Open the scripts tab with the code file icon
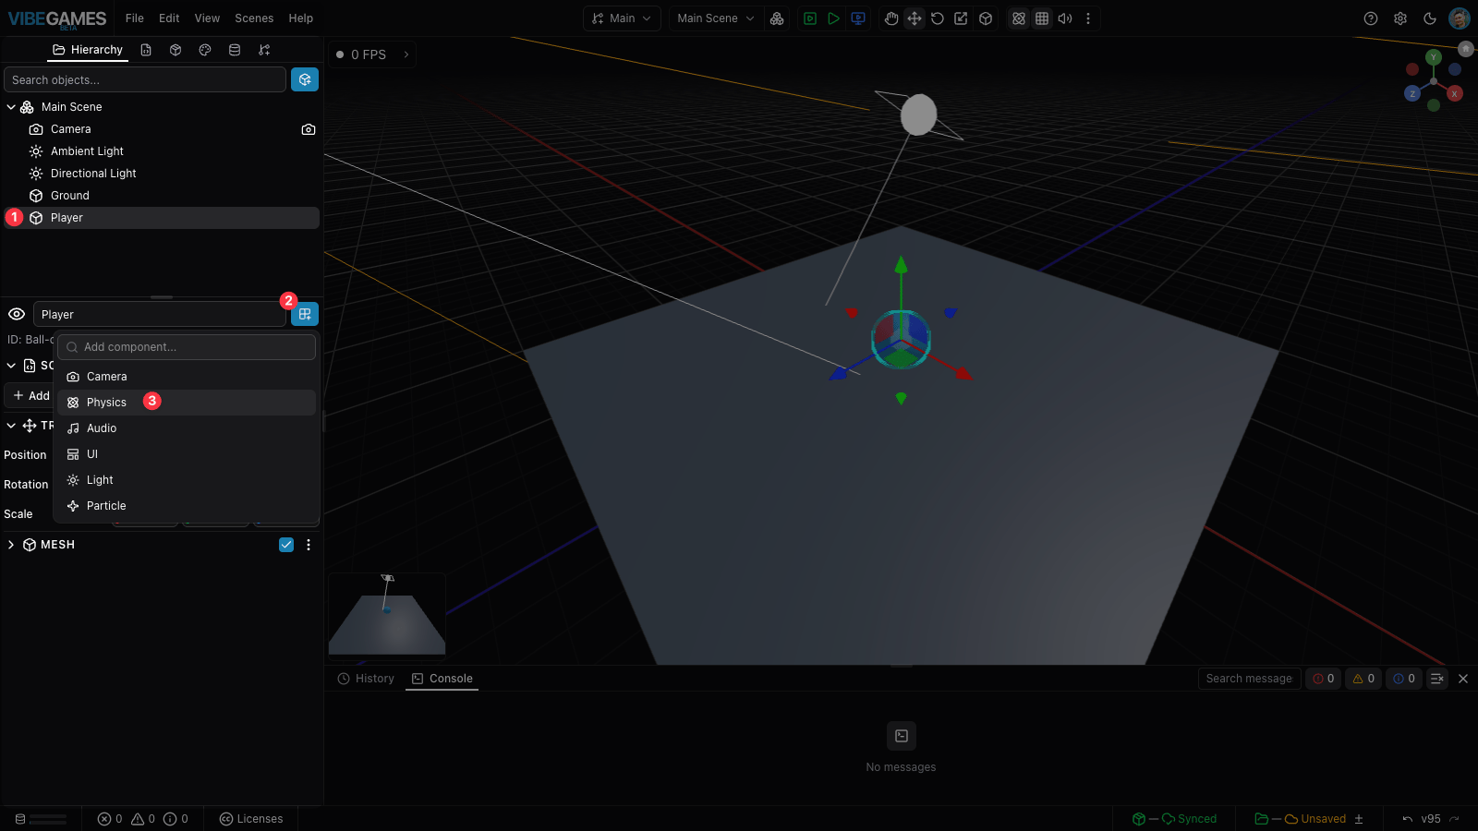1478x831 pixels. [x=146, y=50]
